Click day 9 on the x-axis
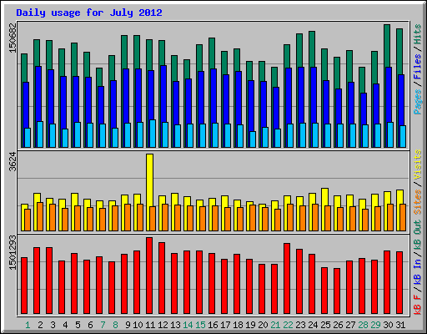This screenshot has width=427, height=334. (128, 325)
